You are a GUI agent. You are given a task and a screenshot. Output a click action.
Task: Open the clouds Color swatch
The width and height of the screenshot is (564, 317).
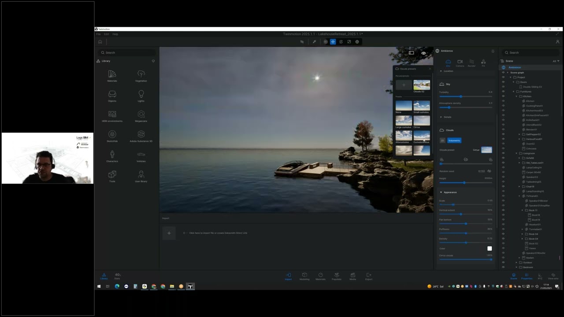pos(490,248)
